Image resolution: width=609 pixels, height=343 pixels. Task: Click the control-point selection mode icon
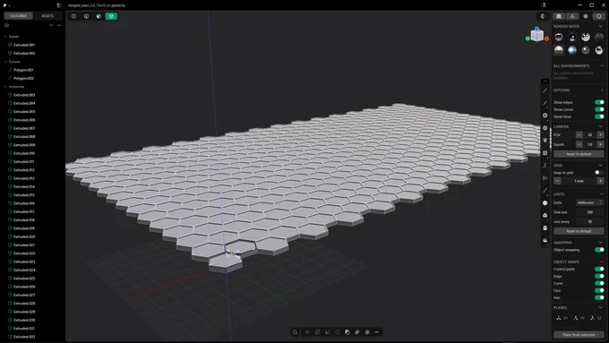73,16
